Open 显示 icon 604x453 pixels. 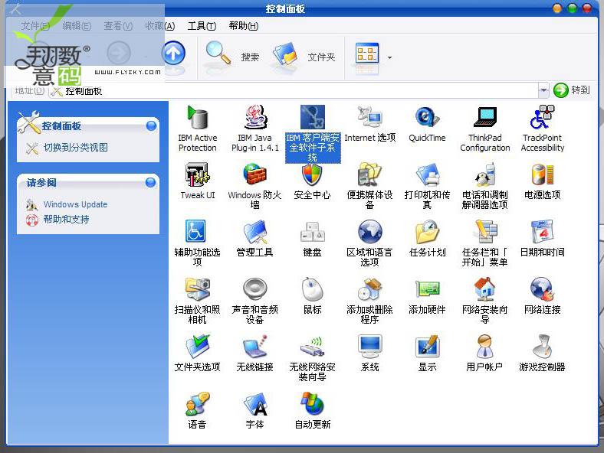point(427,347)
